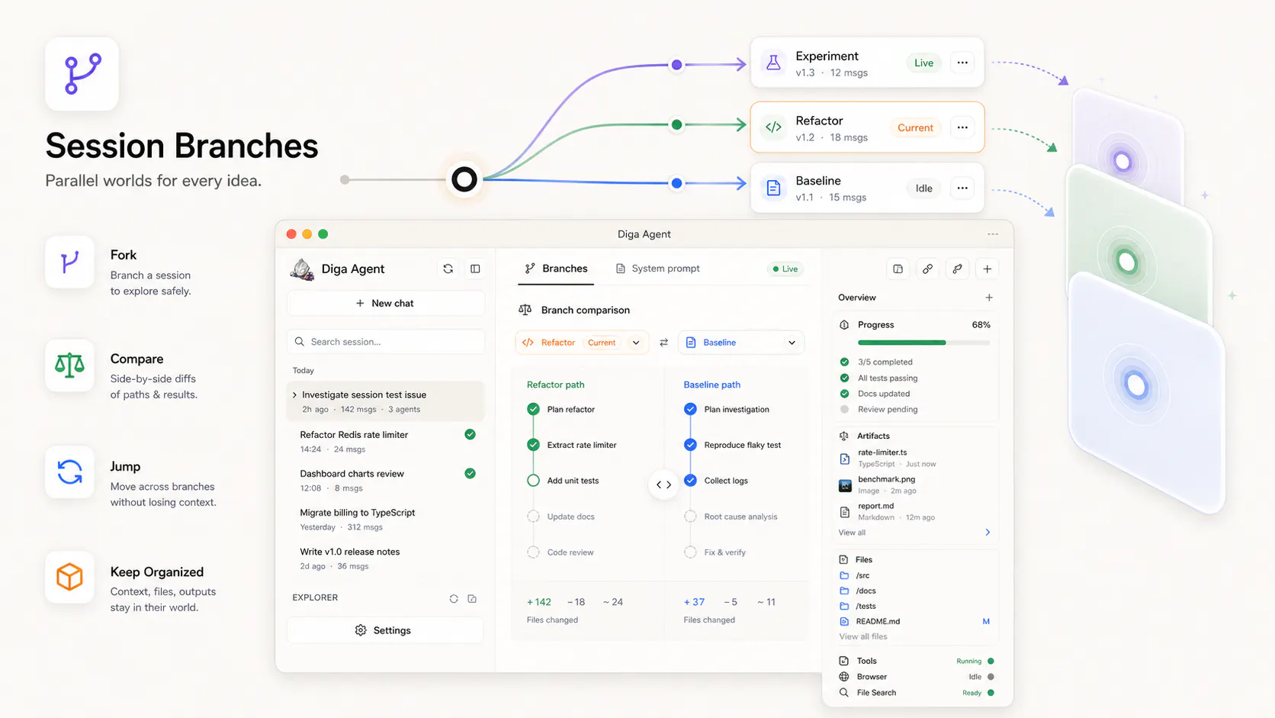Open the Refactor card more options menu
This screenshot has height=718, width=1275.
(962, 127)
